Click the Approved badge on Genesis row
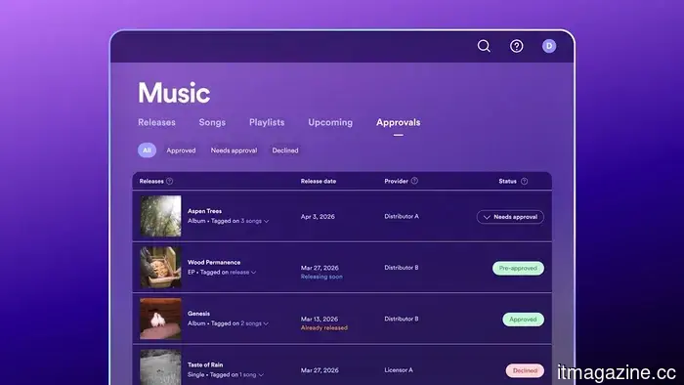684x385 pixels. click(524, 320)
